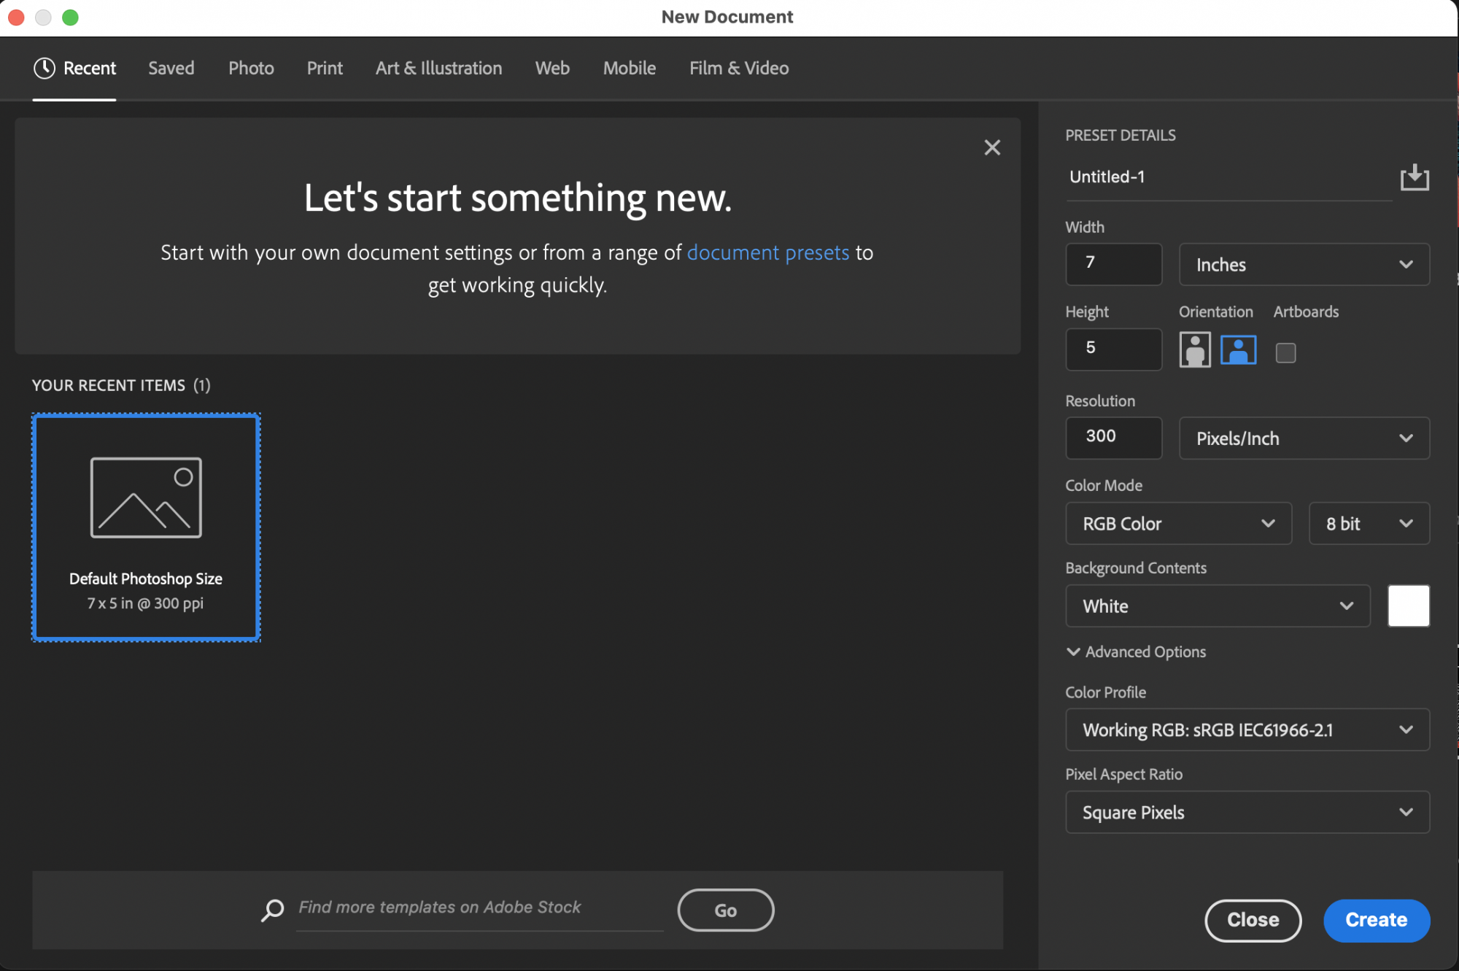Viewport: 1459px width, 971px height.
Task: Switch to the Print tab
Action: coord(325,68)
